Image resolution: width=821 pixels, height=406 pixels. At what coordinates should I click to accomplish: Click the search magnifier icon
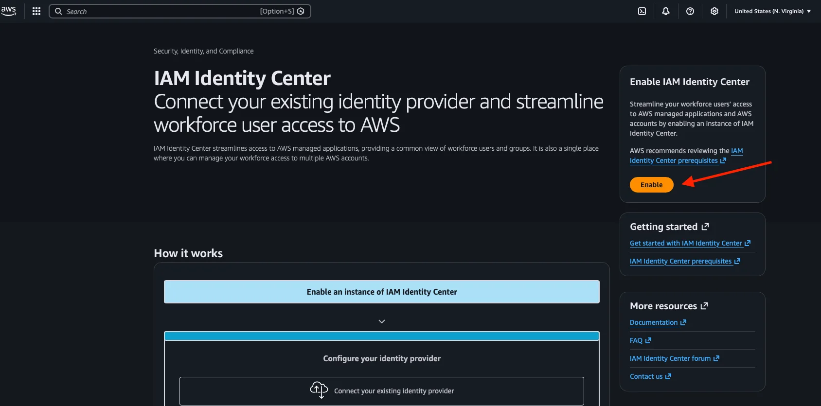58,11
